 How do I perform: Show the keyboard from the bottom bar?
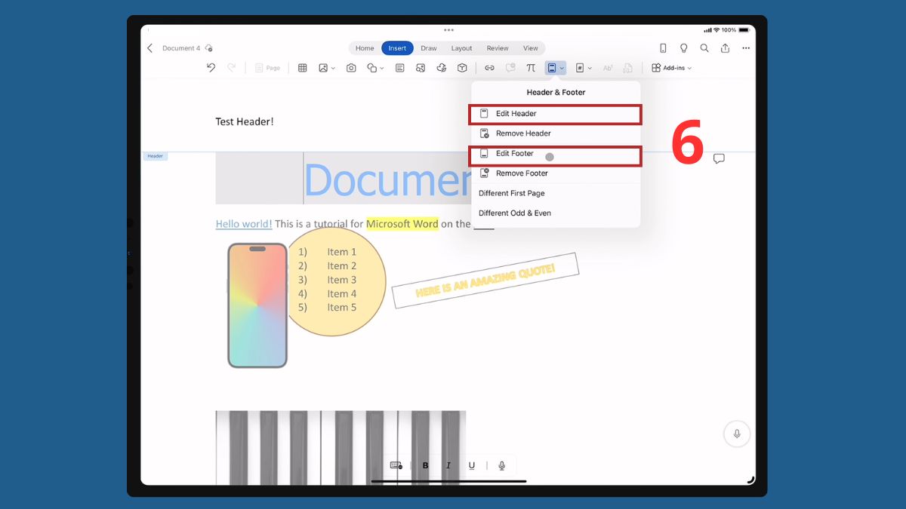pos(396,466)
